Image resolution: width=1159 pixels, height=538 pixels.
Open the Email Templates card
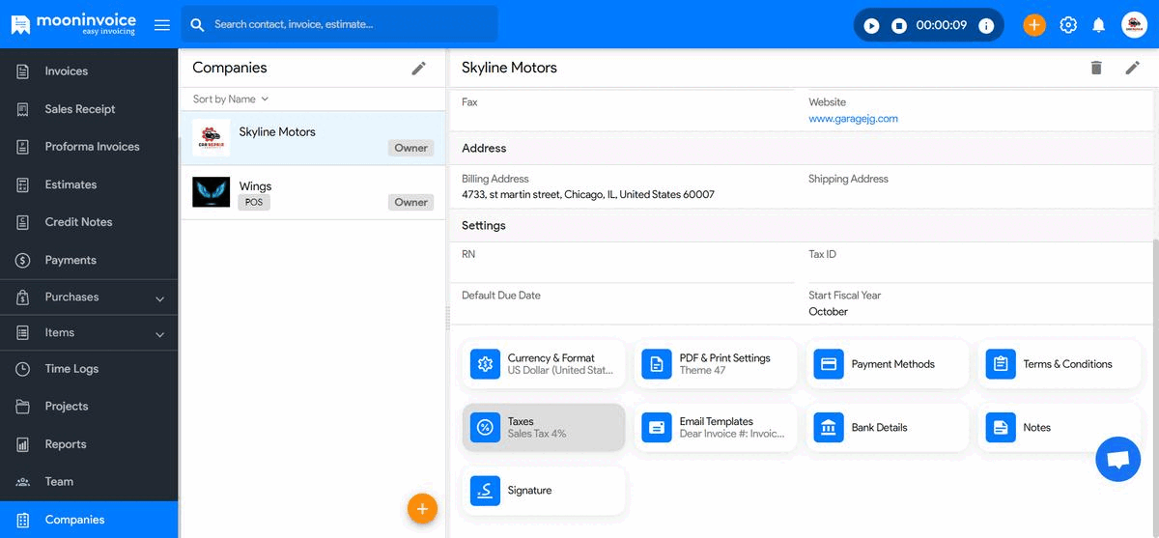click(716, 427)
